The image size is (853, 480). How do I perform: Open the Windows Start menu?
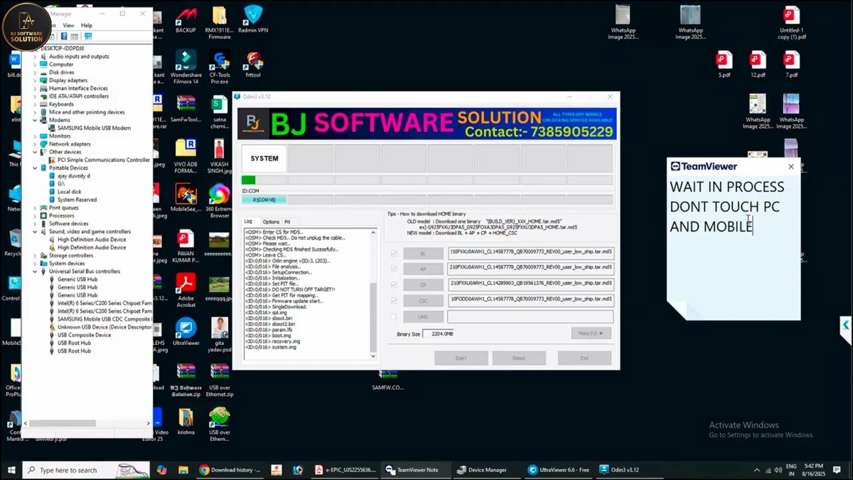pos(11,470)
